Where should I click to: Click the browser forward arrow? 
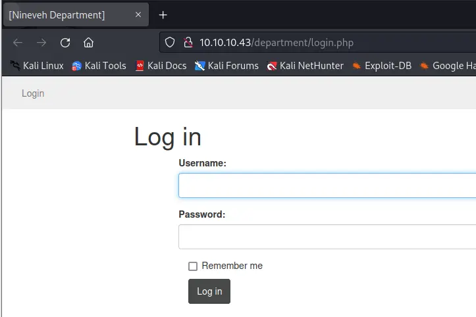pyautogui.click(x=41, y=43)
